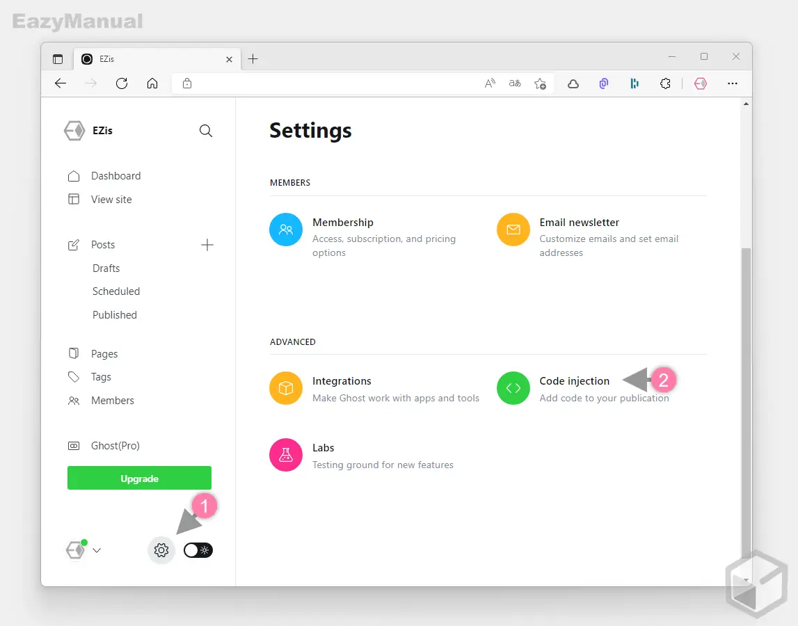Viewport: 798px width, 626px height.
Task: Close the EZis tab
Action: pos(229,60)
